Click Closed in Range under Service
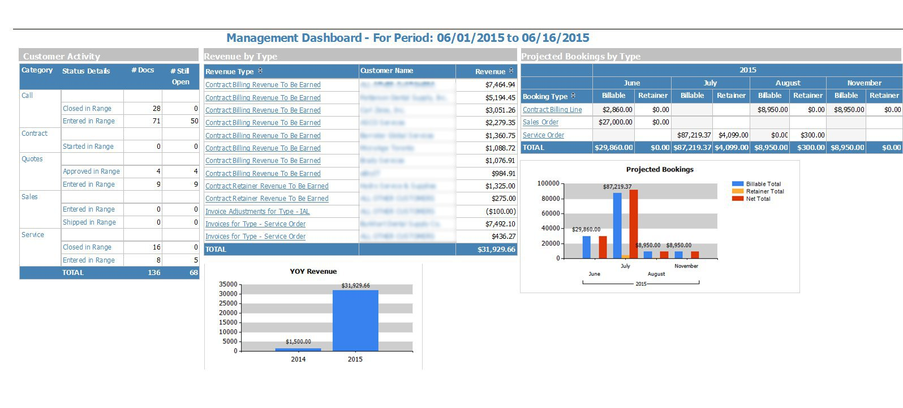Viewport: 903px width, 408px height. click(87, 247)
